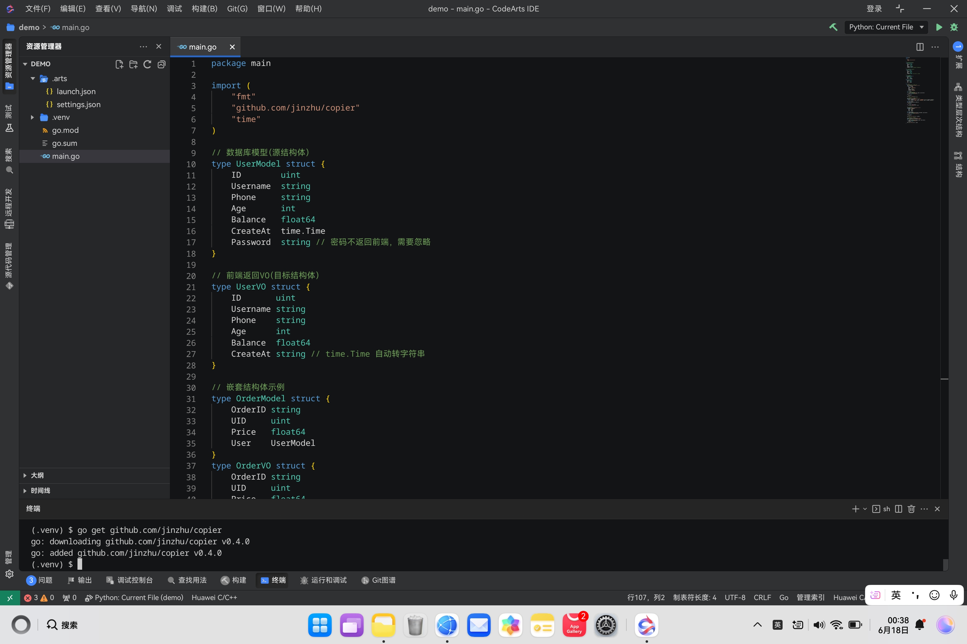Open the 构建(B) menu
This screenshot has height=644, width=967.
pos(204,9)
